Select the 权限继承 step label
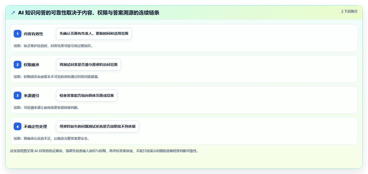This screenshot has width=368, height=174. [31, 65]
